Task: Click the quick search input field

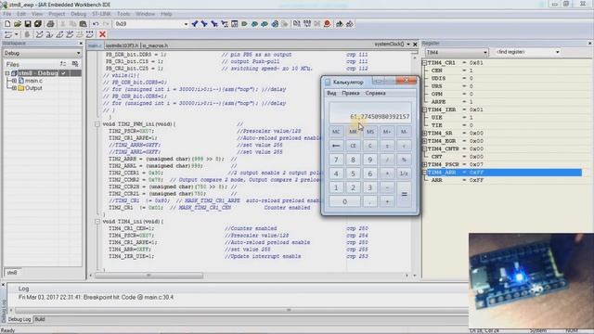Action: click(x=148, y=24)
